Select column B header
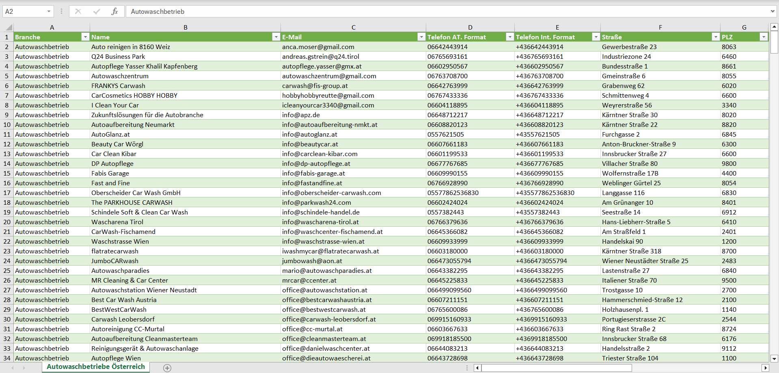Screen dimensions: 779x373 tap(185, 27)
